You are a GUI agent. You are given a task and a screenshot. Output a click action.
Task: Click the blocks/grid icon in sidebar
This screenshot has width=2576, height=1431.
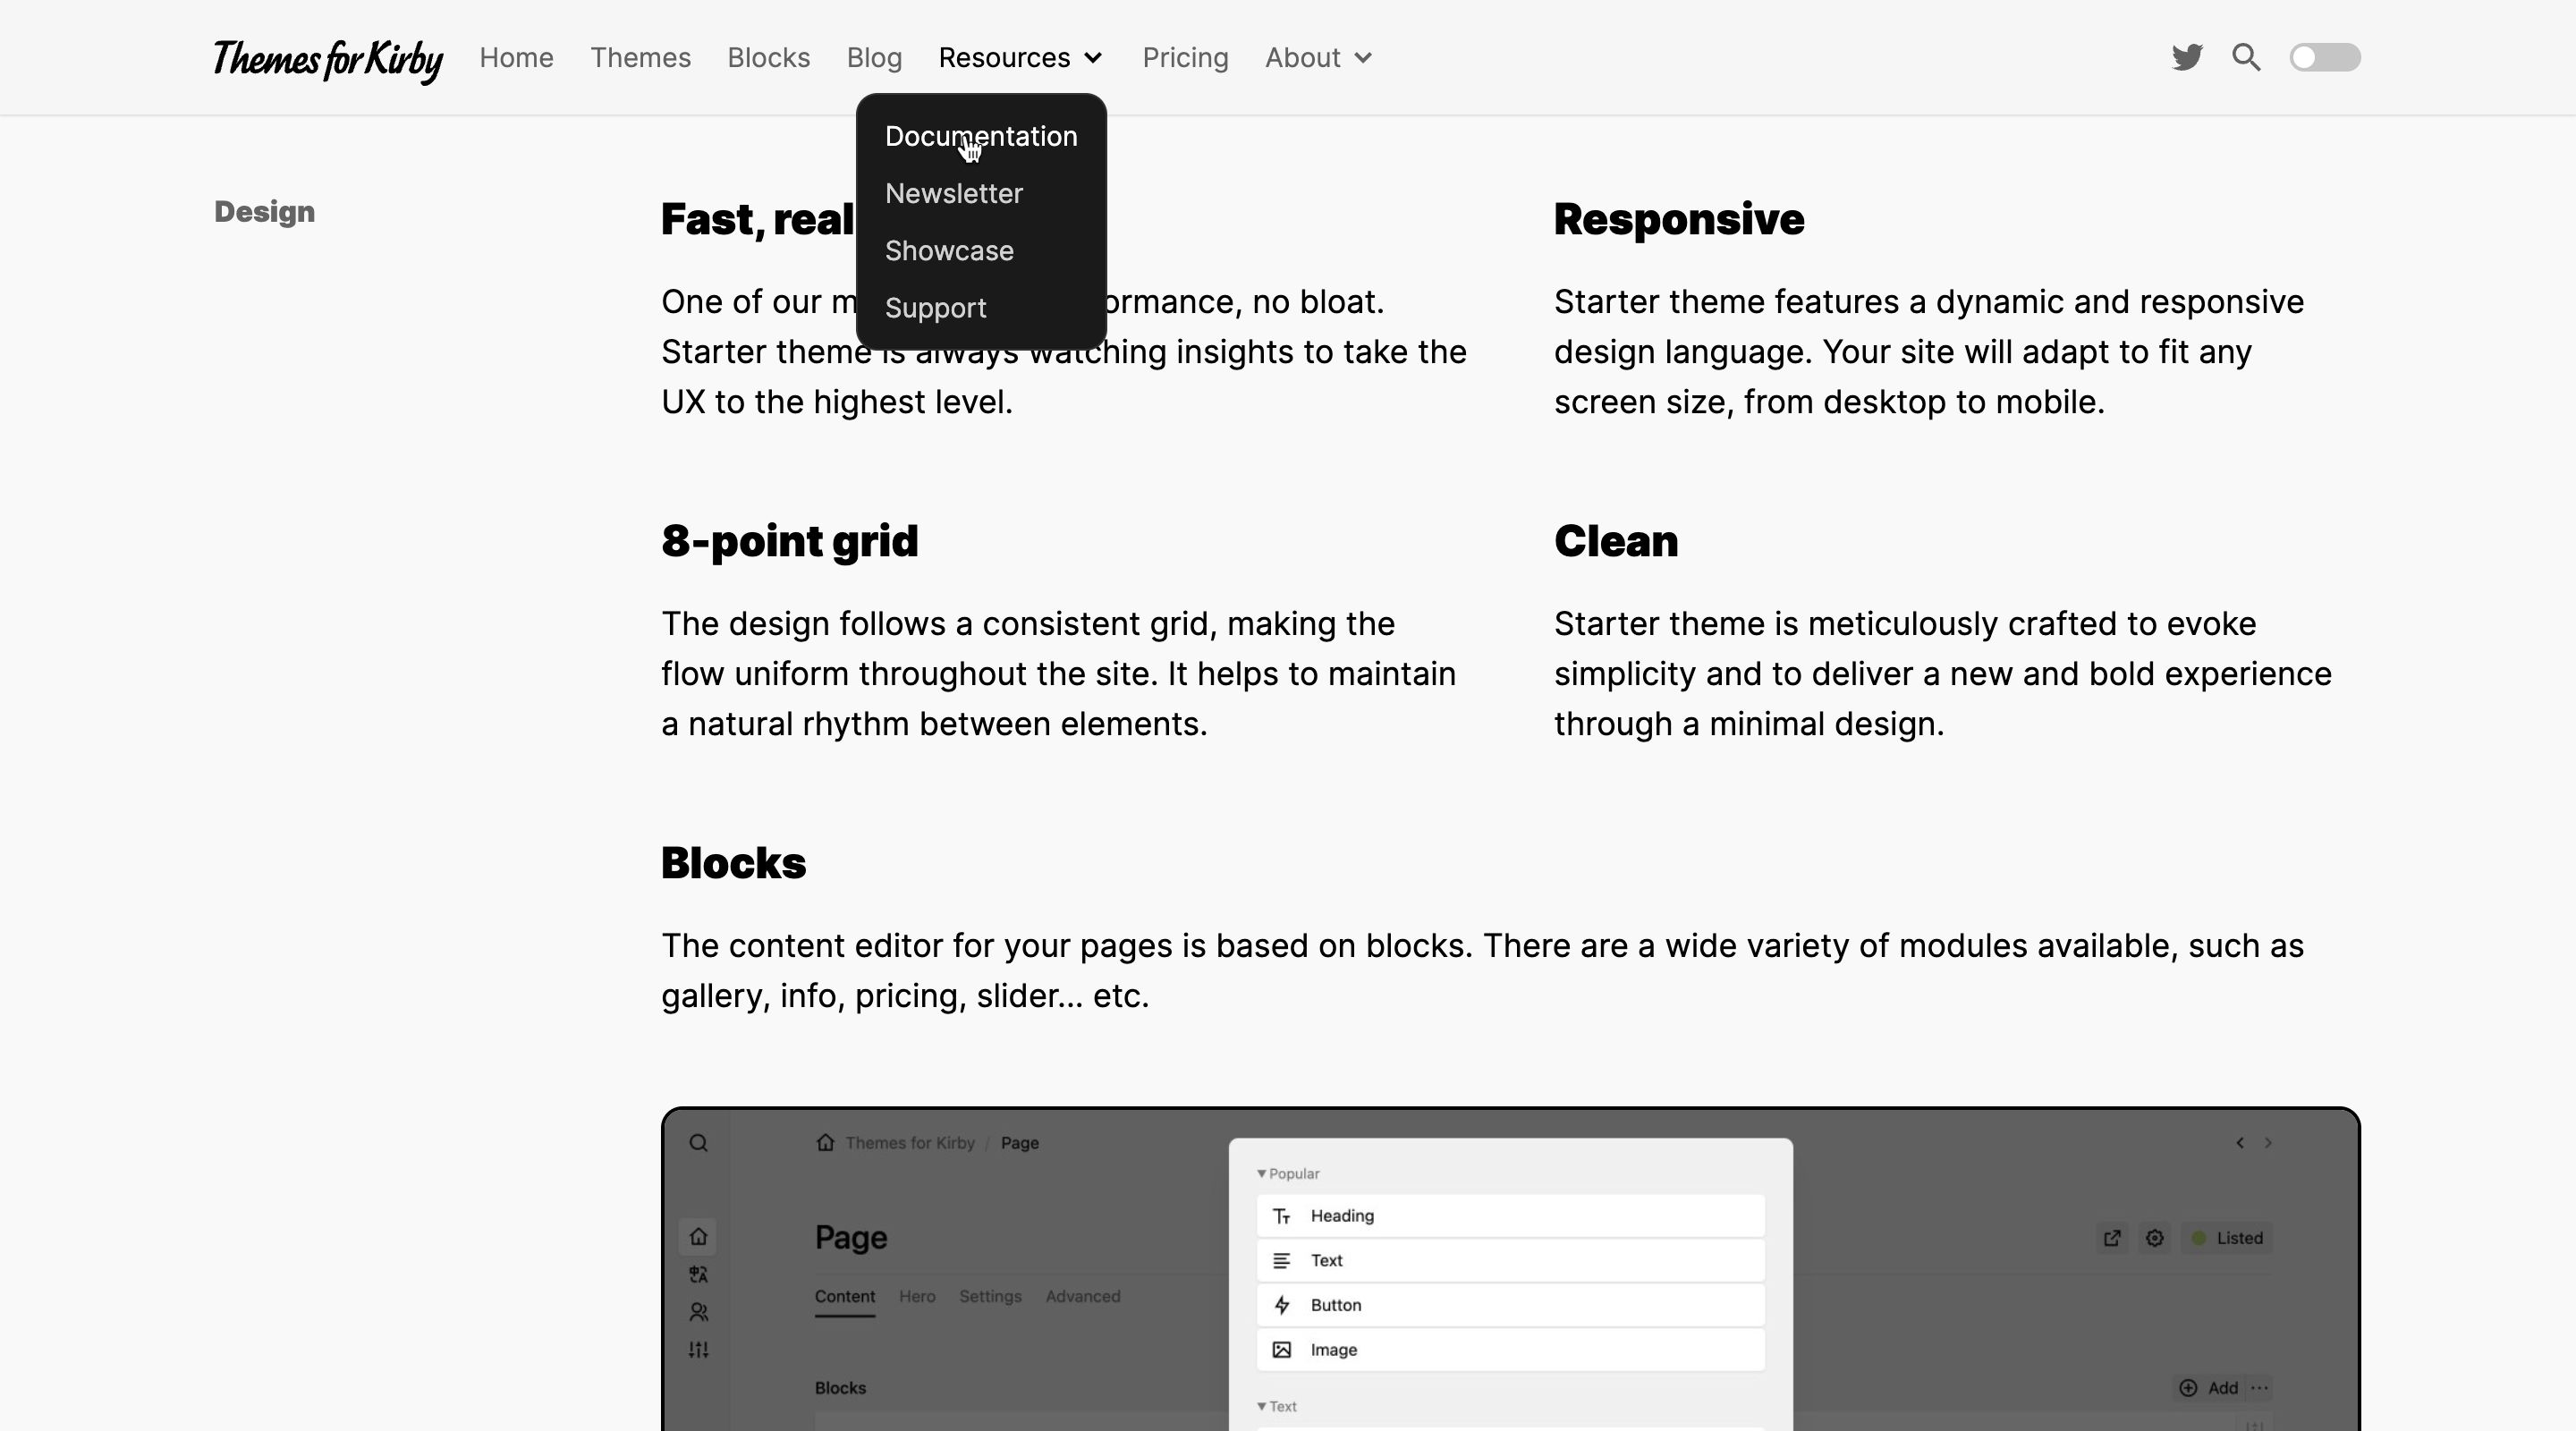pyautogui.click(x=699, y=1350)
